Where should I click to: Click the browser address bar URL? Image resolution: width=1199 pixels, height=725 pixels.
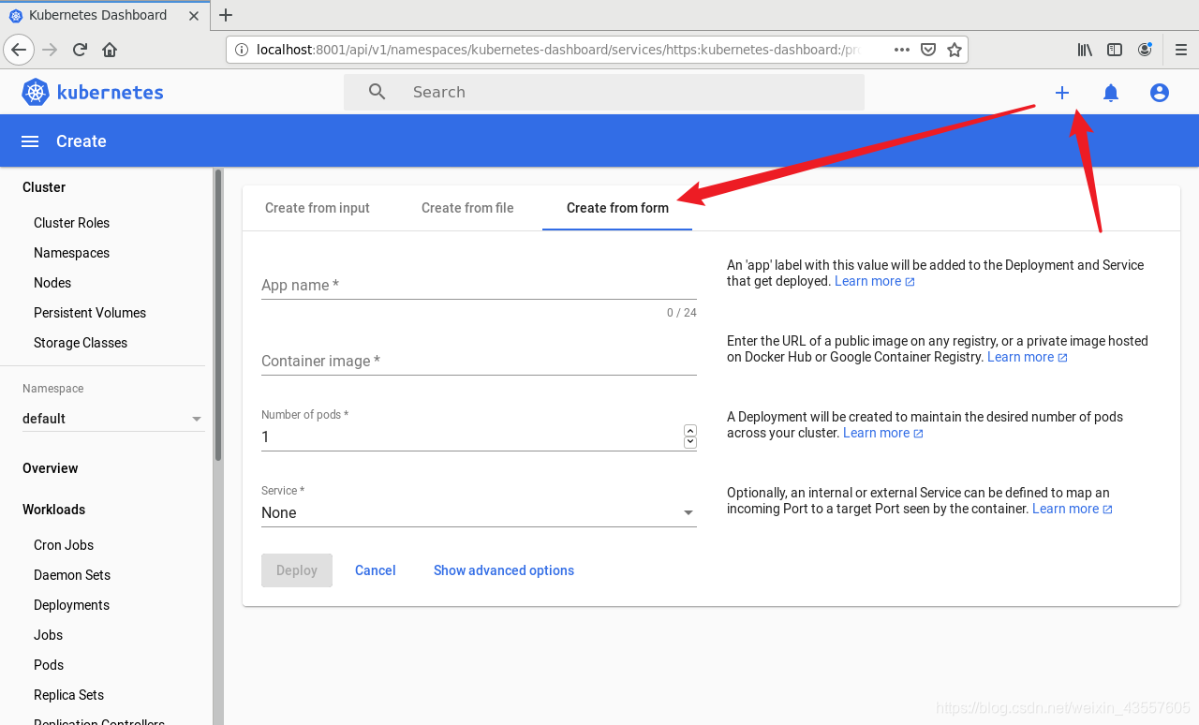coord(557,50)
